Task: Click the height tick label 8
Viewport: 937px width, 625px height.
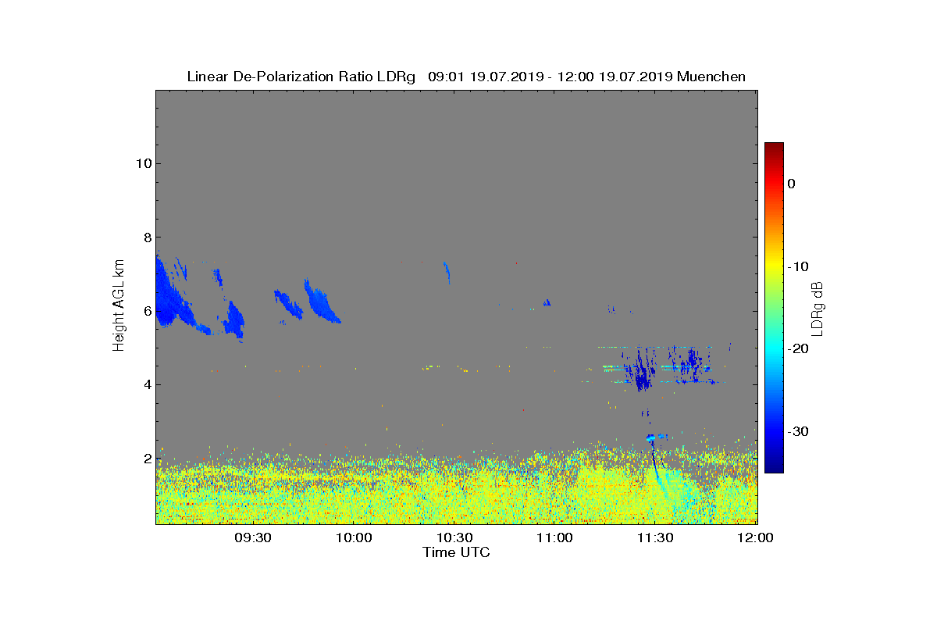Action: tap(146, 237)
